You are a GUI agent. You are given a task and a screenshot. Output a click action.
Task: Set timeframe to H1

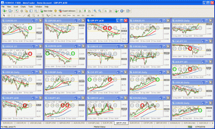74,15
